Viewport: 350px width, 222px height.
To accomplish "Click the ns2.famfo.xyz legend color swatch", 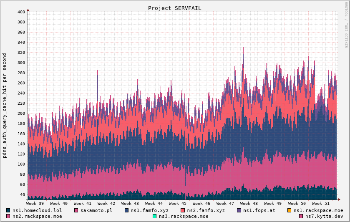I will click(183, 210).
